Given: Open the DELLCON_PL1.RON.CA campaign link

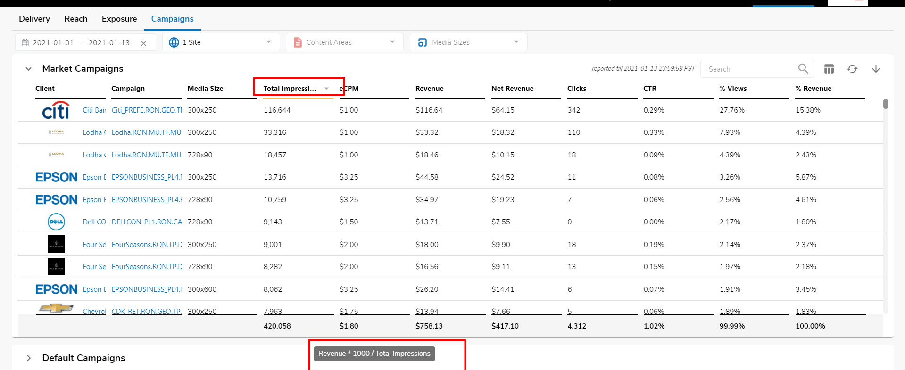Looking at the screenshot, I should click(147, 222).
